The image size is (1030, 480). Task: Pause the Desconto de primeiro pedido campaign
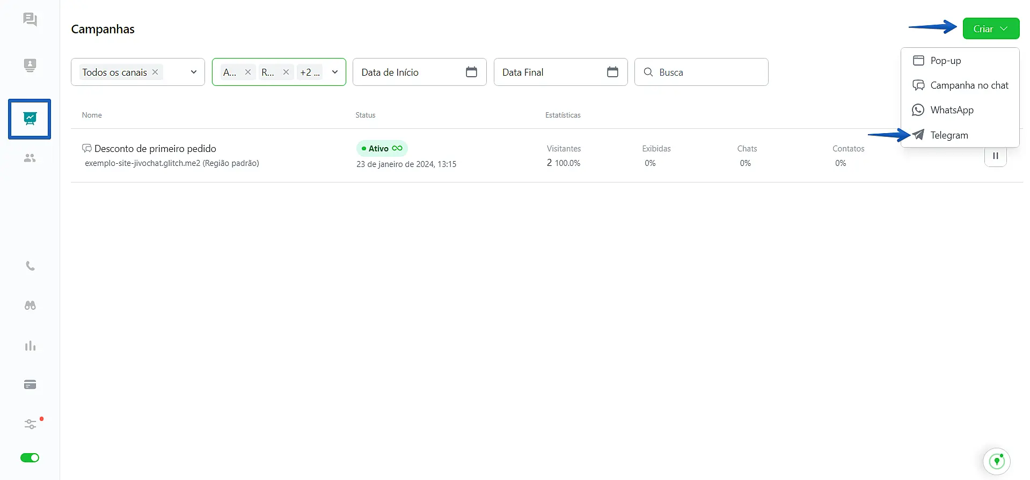coord(995,156)
